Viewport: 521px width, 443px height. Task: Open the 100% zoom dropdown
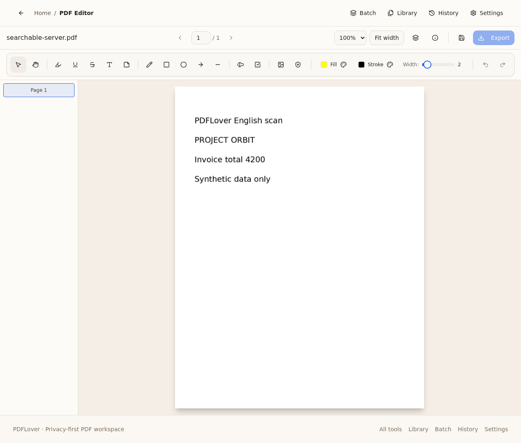coord(350,38)
